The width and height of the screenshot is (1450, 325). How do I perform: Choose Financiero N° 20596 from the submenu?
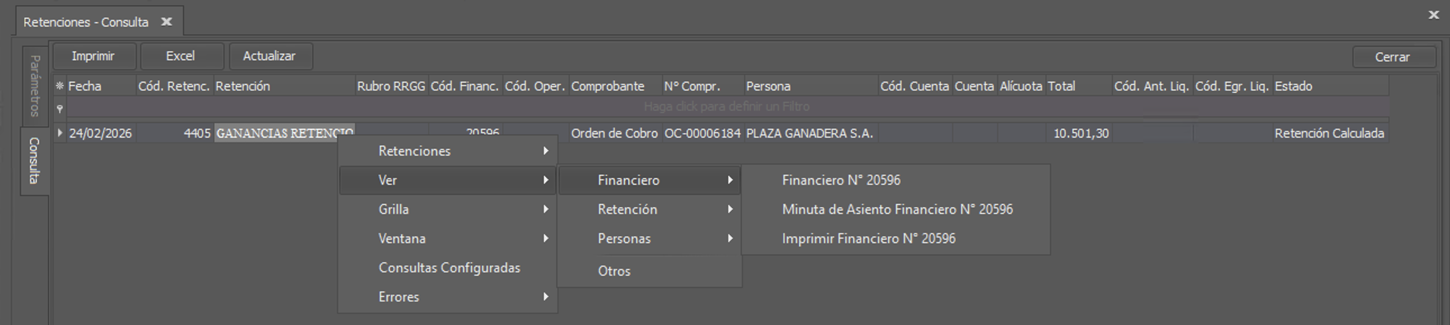pos(841,180)
